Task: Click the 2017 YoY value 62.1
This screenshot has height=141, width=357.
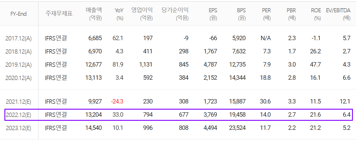Action: [x=118, y=38]
